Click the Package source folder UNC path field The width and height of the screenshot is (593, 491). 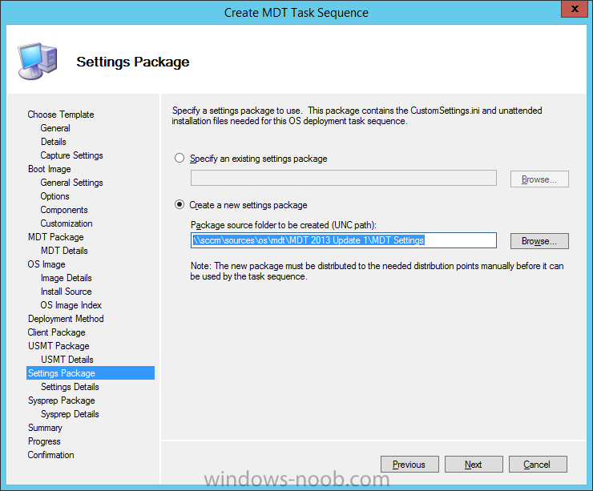[344, 240]
